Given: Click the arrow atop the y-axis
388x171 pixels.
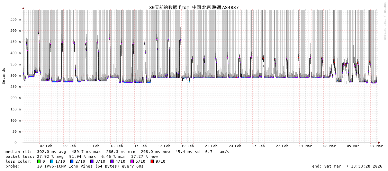Looking at the screenshot, I should coord(23,8).
